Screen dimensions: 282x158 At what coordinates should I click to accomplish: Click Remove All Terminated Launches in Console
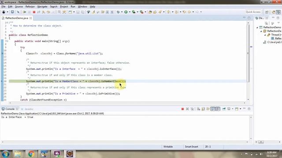(192, 109)
